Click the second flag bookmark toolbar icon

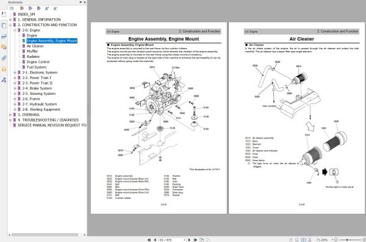[x=30, y=9]
